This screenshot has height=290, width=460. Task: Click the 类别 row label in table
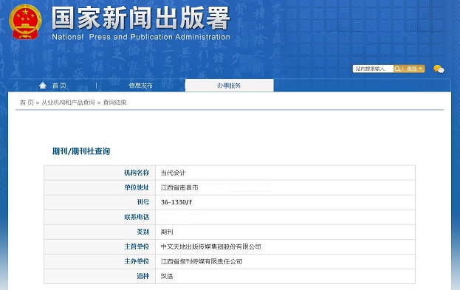pos(143,232)
